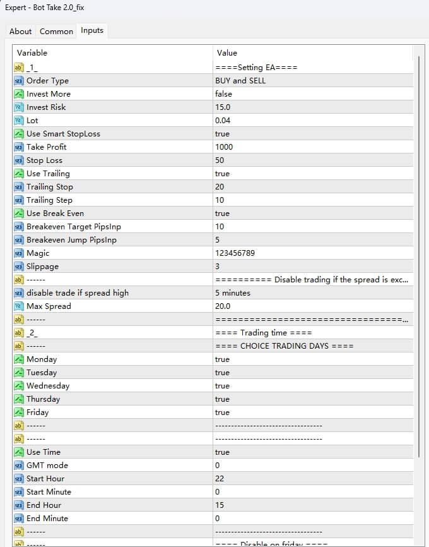The width and height of the screenshot is (429, 547).
Task: Open the disable trade spread 5 minutes dropdown
Action: 233,293
